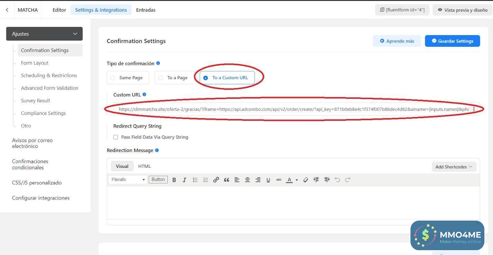Click inside the Redirection Message text area
This screenshot has height=255, width=493.
293,203
